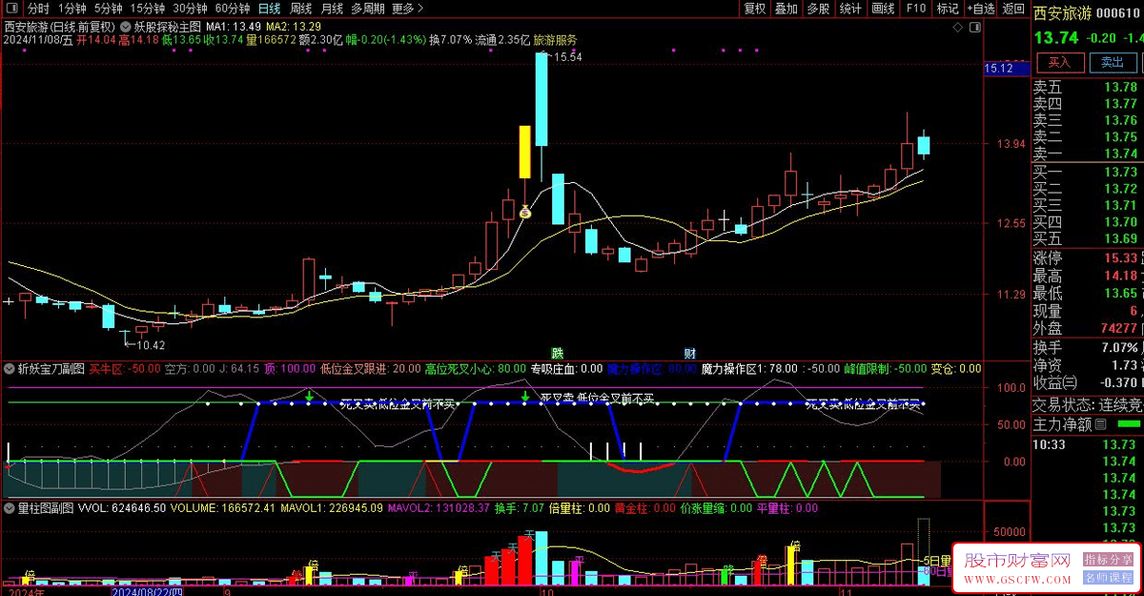Click the 叠加 overlay button
1144x596 pixels.
[x=786, y=9]
